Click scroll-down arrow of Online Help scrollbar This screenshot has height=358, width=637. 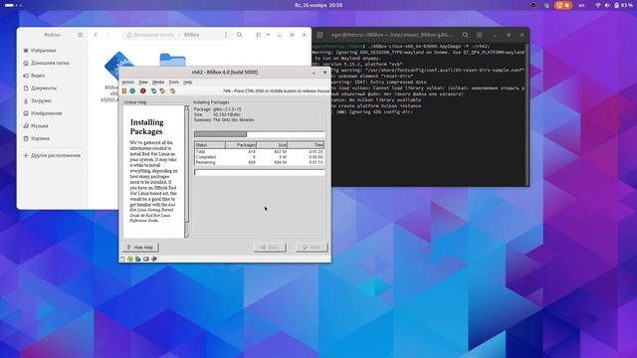click(x=187, y=235)
